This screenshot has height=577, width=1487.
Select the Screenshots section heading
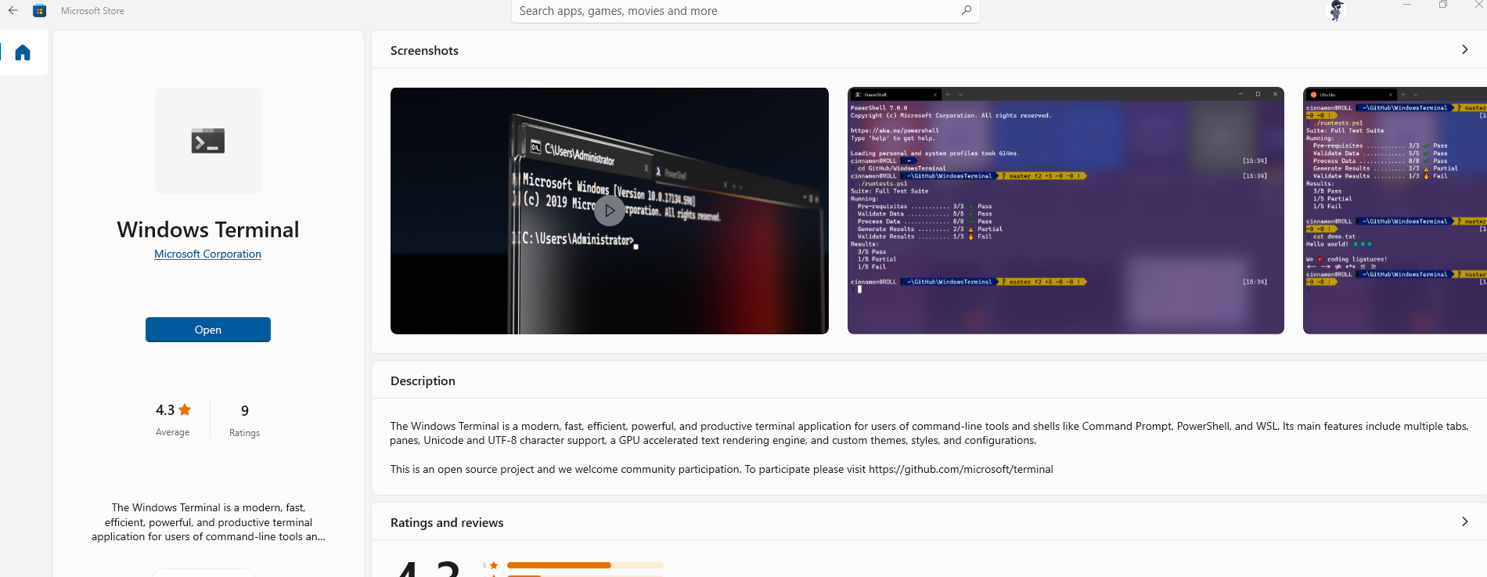424,50
